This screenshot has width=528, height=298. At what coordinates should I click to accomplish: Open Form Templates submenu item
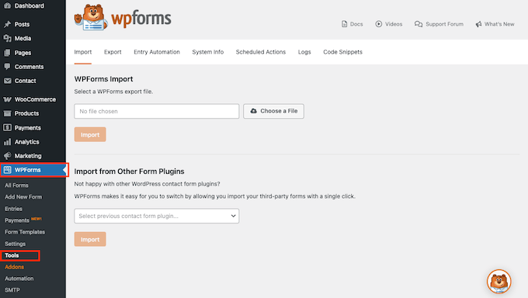pyautogui.click(x=25, y=232)
